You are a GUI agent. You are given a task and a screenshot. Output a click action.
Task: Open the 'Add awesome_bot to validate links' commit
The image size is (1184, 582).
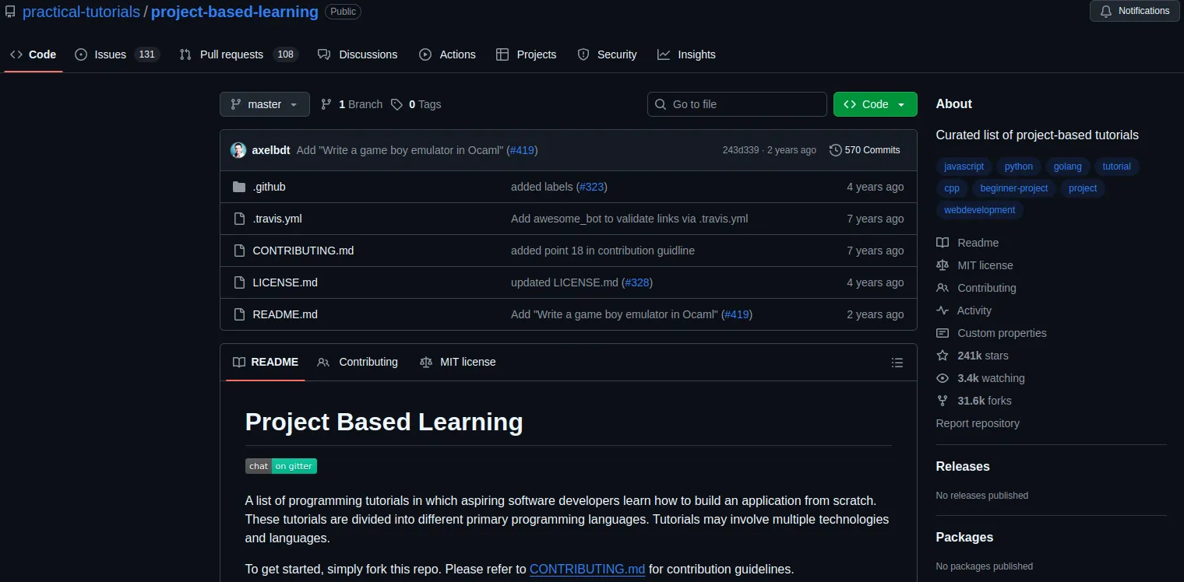(x=629, y=219)
